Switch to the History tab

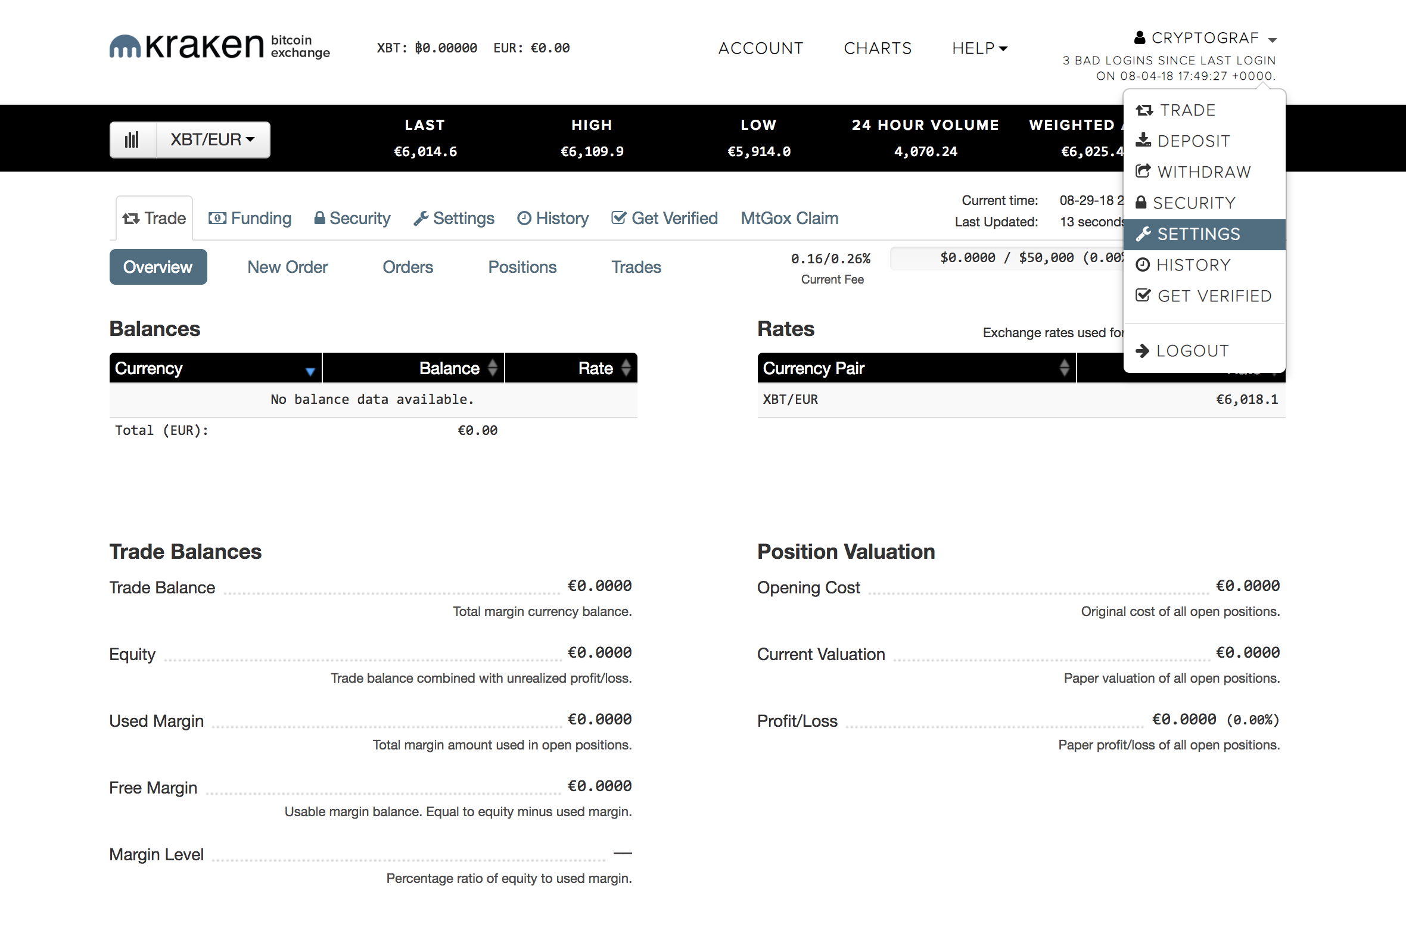click(x=553, y=218)
